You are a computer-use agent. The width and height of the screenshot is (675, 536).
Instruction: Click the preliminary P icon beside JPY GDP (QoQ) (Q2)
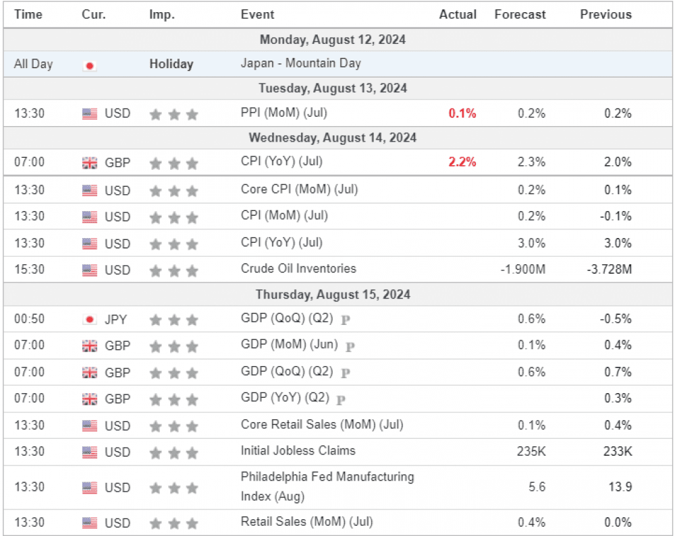[345, 320]
